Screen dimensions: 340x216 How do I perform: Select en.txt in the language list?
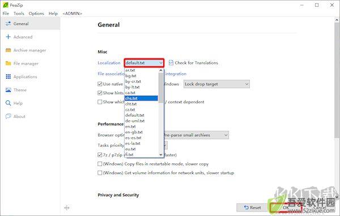point(141,126)
